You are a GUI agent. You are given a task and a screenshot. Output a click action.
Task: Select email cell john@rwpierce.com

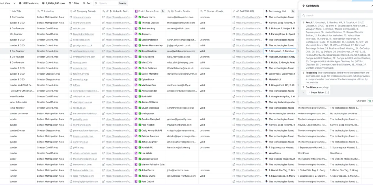(182, 170)
